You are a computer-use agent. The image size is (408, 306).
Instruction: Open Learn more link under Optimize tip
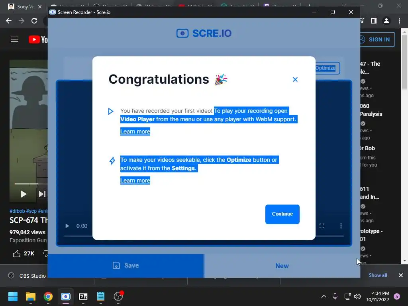point(135,180)
